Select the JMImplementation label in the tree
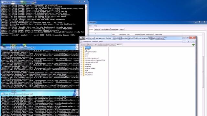 coord(91,52)
